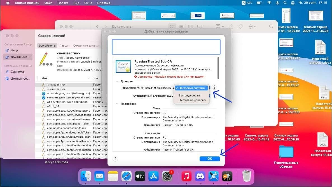This screenshot has width=332, height=187.
Task: Switch to Keychain Access keys icon in Dock
Action: point(227,176)
